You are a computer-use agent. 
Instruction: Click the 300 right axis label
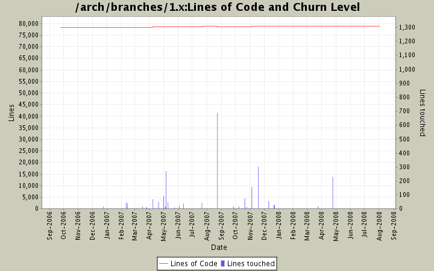coord(404,167)
